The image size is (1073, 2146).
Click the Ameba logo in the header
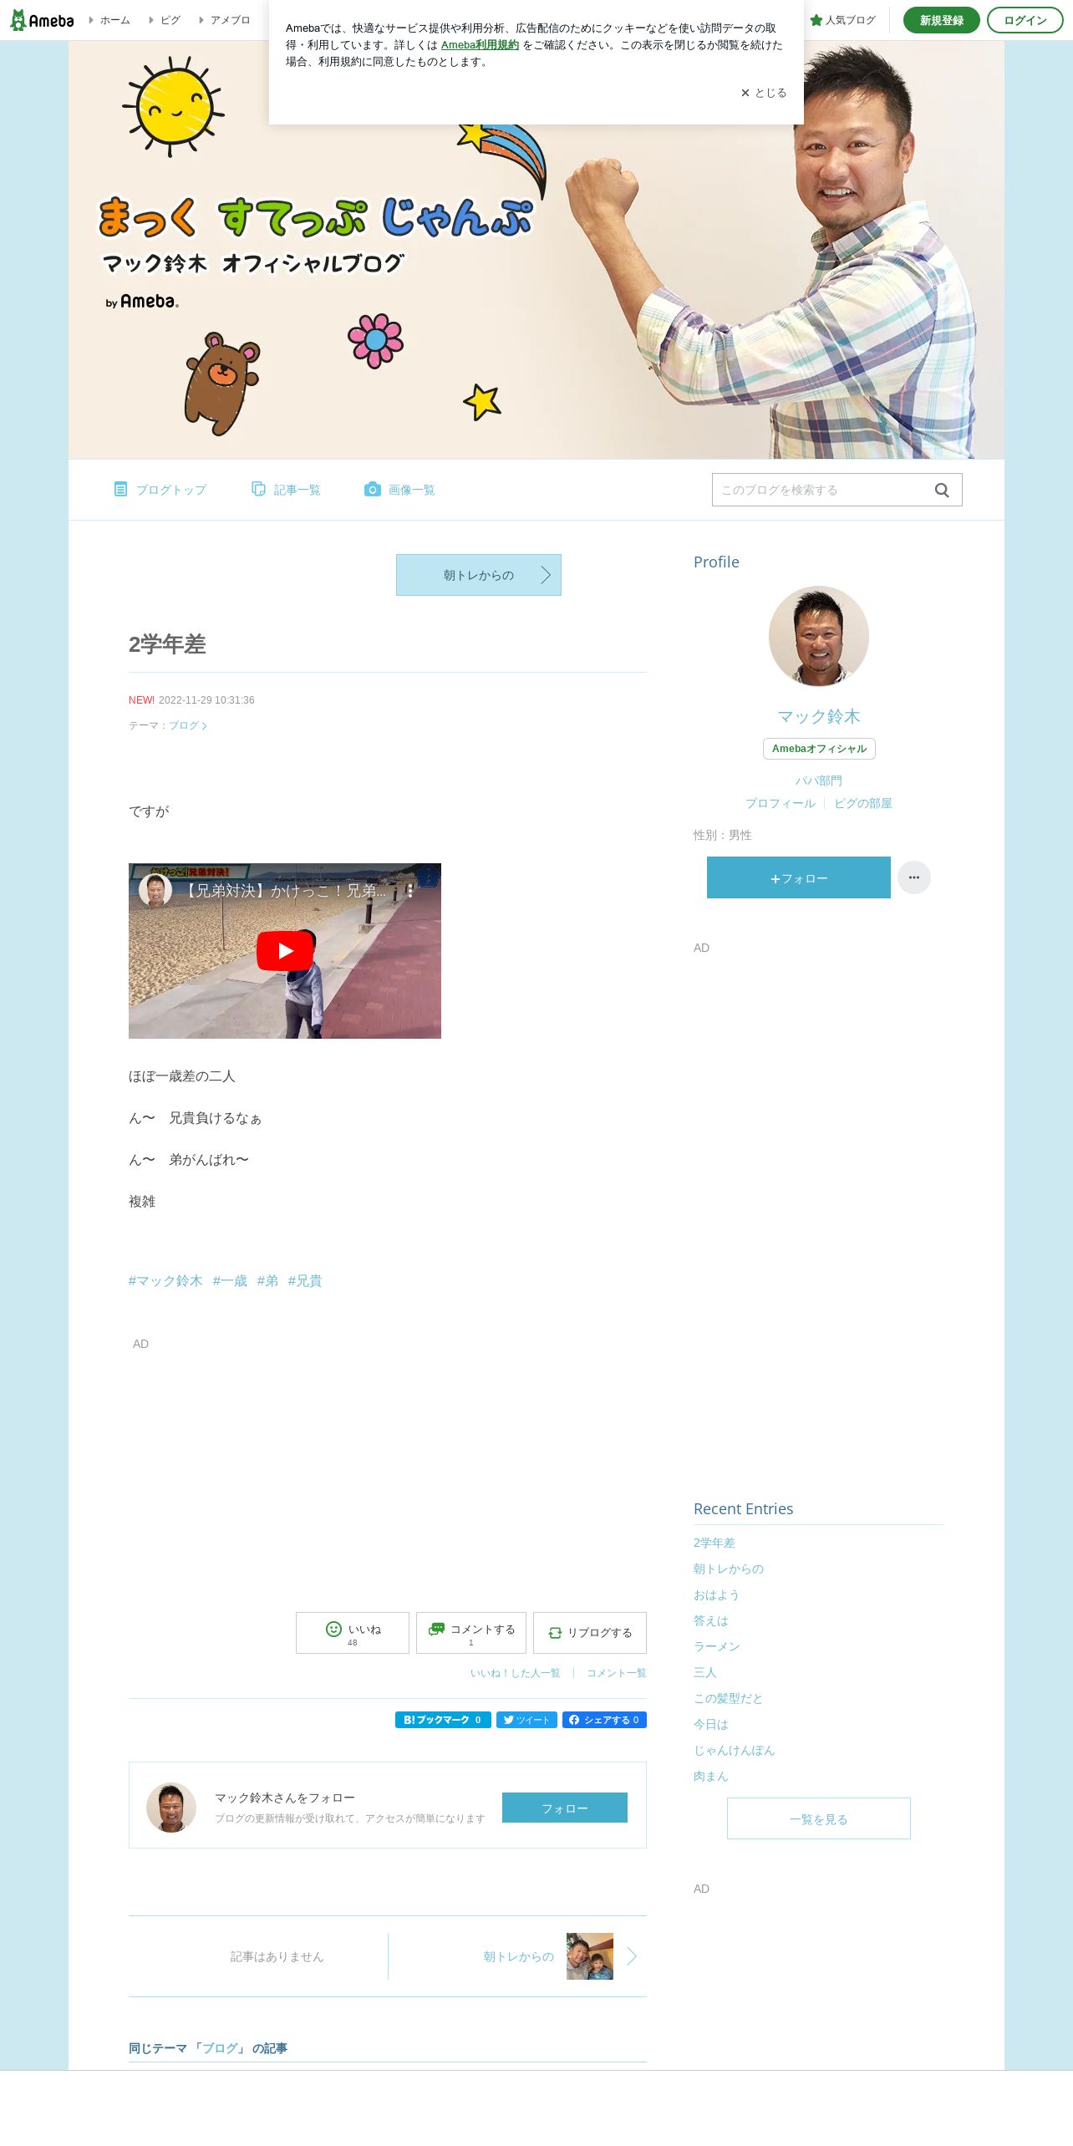coord(42,20)
